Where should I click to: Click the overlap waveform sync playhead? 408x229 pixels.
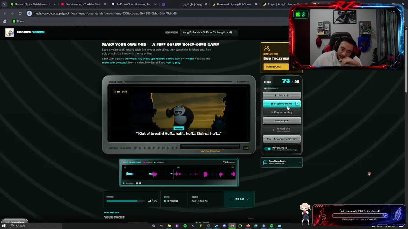[174, 174]
